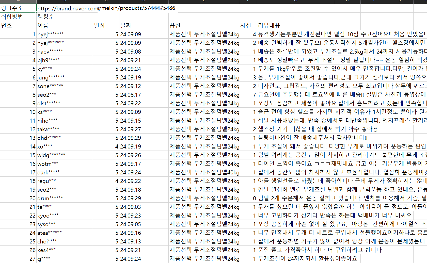This screenshot has height=263, width=427.
Task: Click the date cell '24.09.03'
Action: pos(144,207)
